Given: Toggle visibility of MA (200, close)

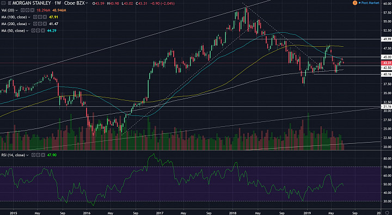Looking at the screenshot, I should click(35, 24).
